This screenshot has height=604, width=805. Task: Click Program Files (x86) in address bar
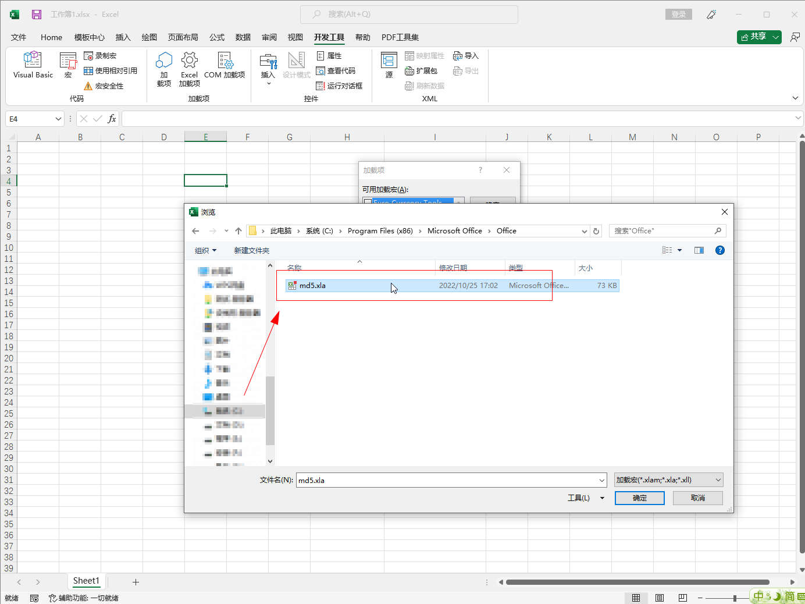pyautogui.click(x=380, y=231)
